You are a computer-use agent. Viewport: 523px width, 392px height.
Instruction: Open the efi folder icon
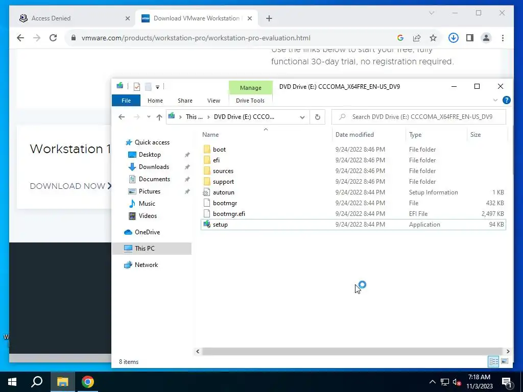(x=207, y=160)
